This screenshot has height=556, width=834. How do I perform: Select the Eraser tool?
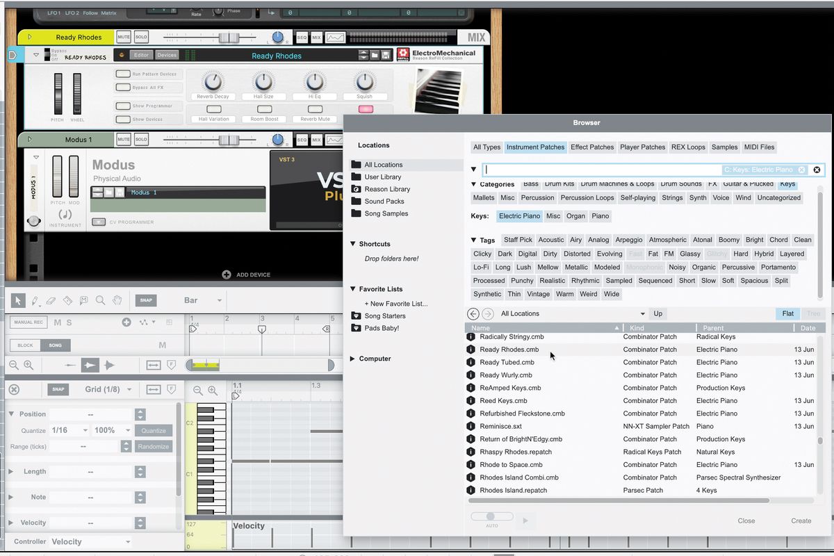tap(51, 300)
